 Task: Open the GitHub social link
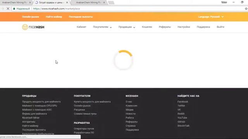pyautogui.click(x=181, y=122)
